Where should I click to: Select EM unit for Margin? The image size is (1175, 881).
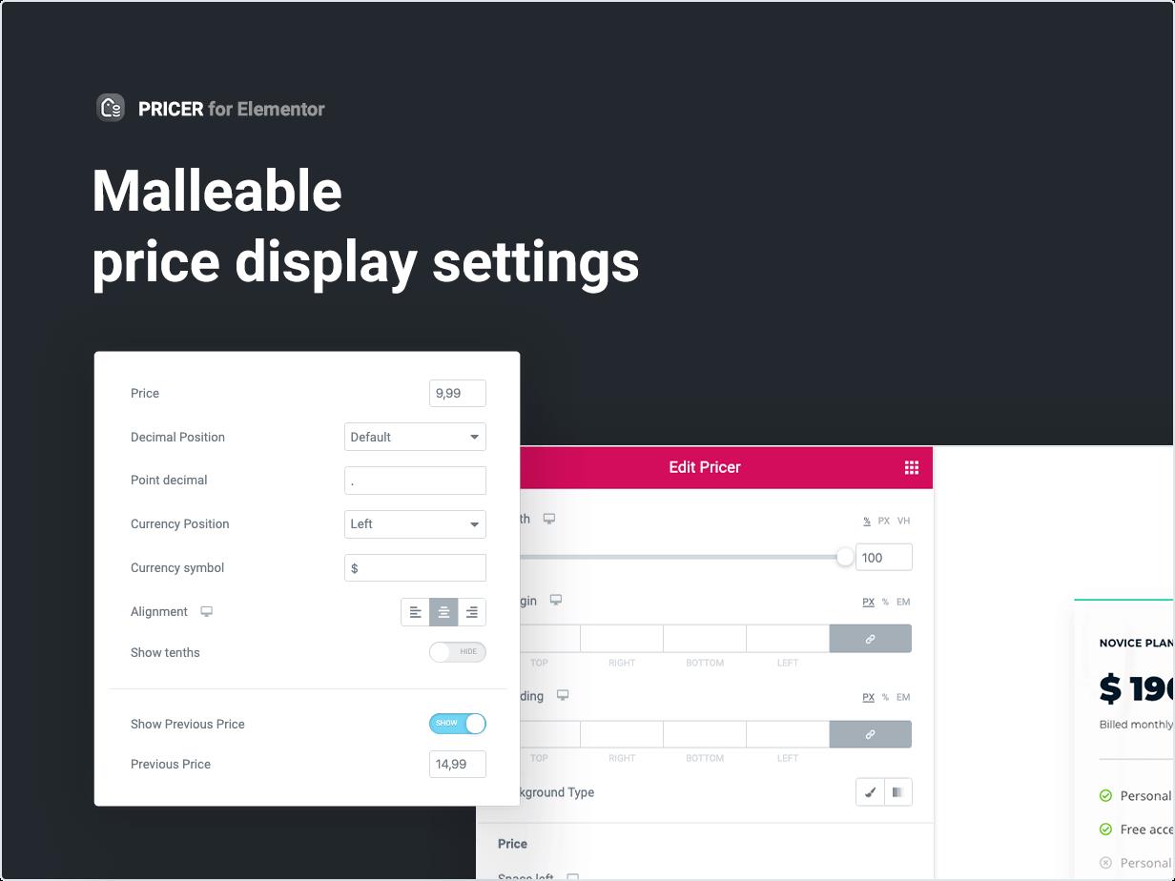coord(903,602)
